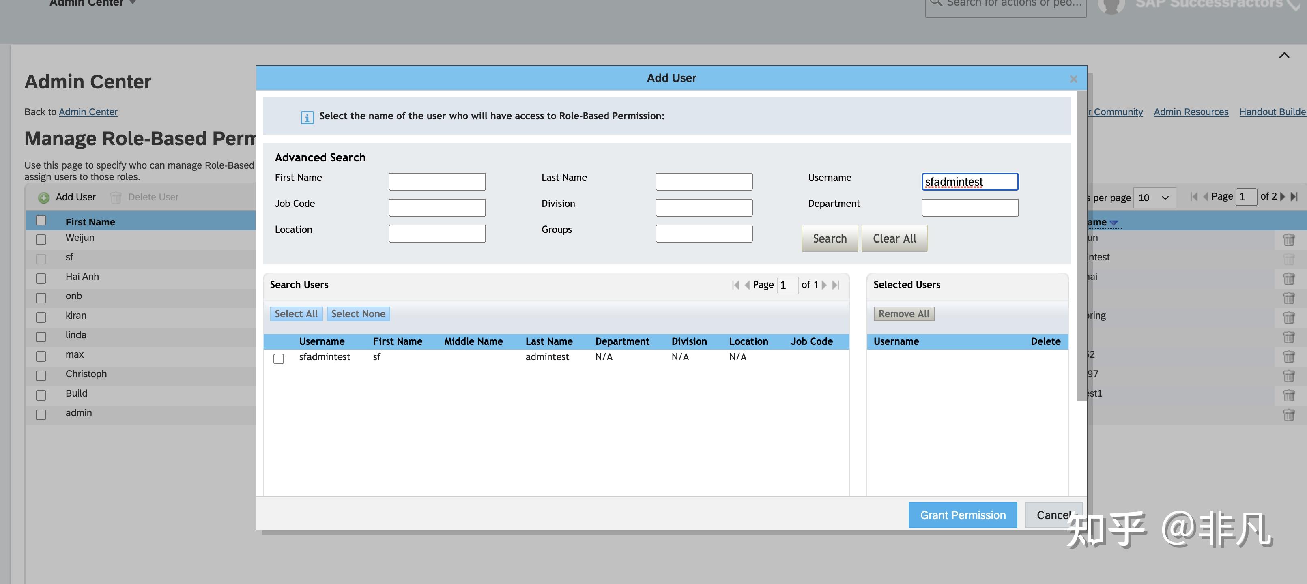Click the last-page arrow in Search Users pagination
The width and height of the screenshot is (1307, 584).
[x=836, y=285]
